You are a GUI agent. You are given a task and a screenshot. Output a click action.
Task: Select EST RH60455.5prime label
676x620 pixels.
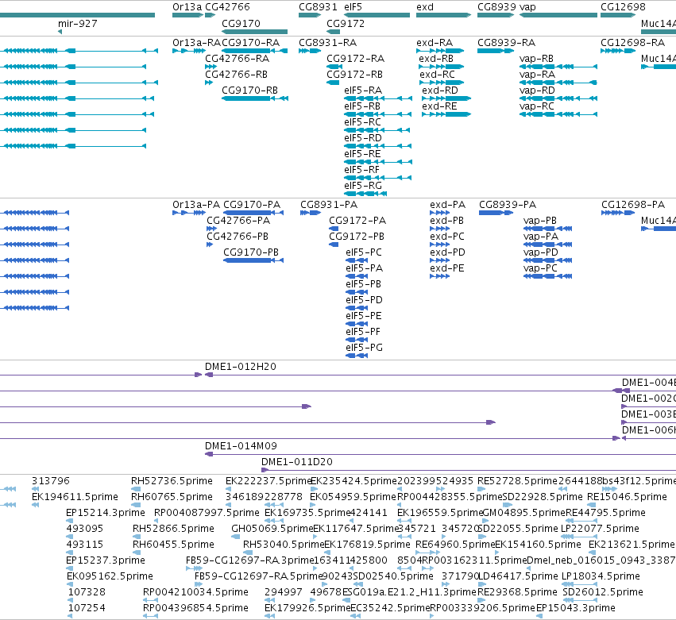(x=173, y=545)
